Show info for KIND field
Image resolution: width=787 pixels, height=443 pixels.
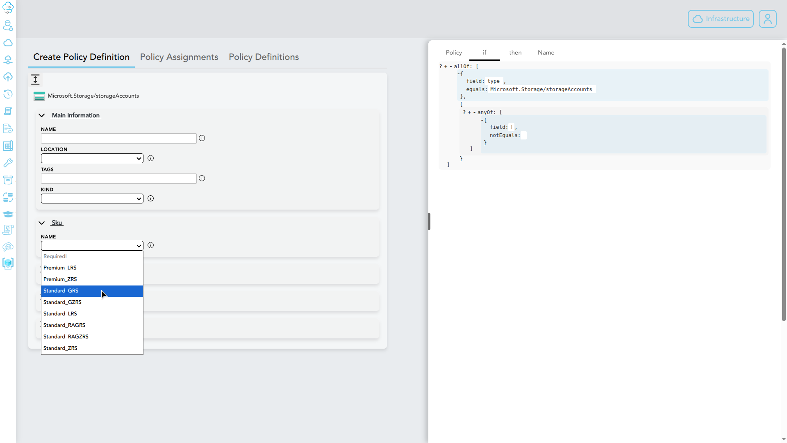(x=150, y=199)
